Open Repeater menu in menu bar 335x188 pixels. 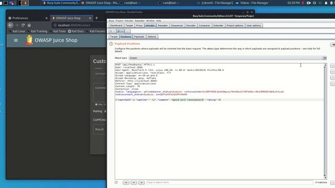tap(140, 21)
